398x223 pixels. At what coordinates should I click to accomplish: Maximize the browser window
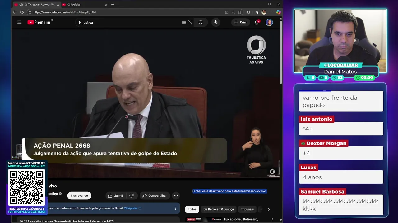click(269, 4)
